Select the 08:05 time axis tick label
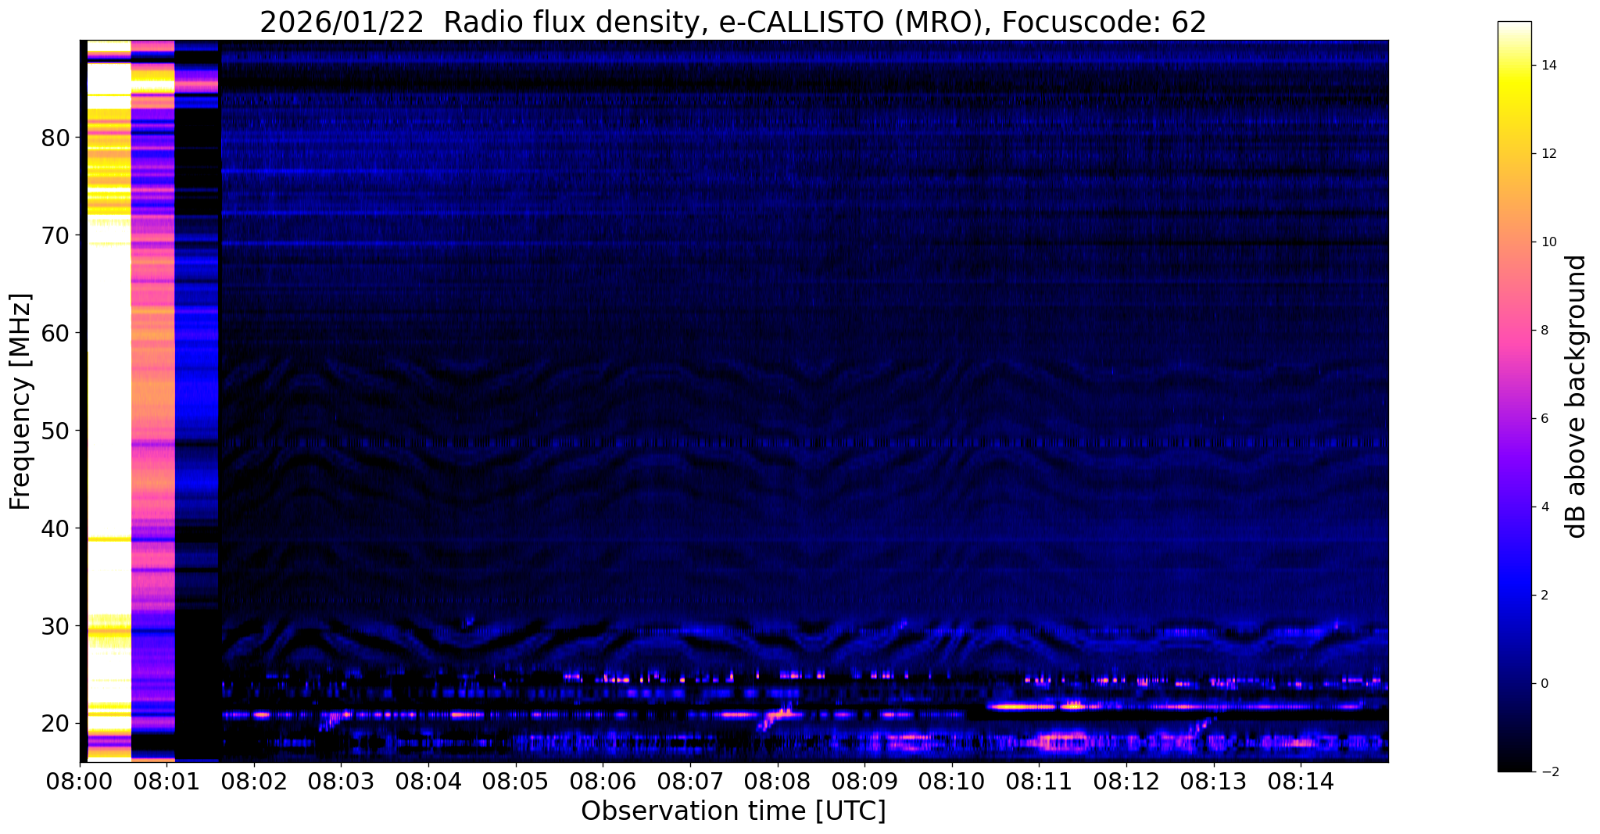The height and width of the screenshot is (834, 1600). tap(515, 782)
